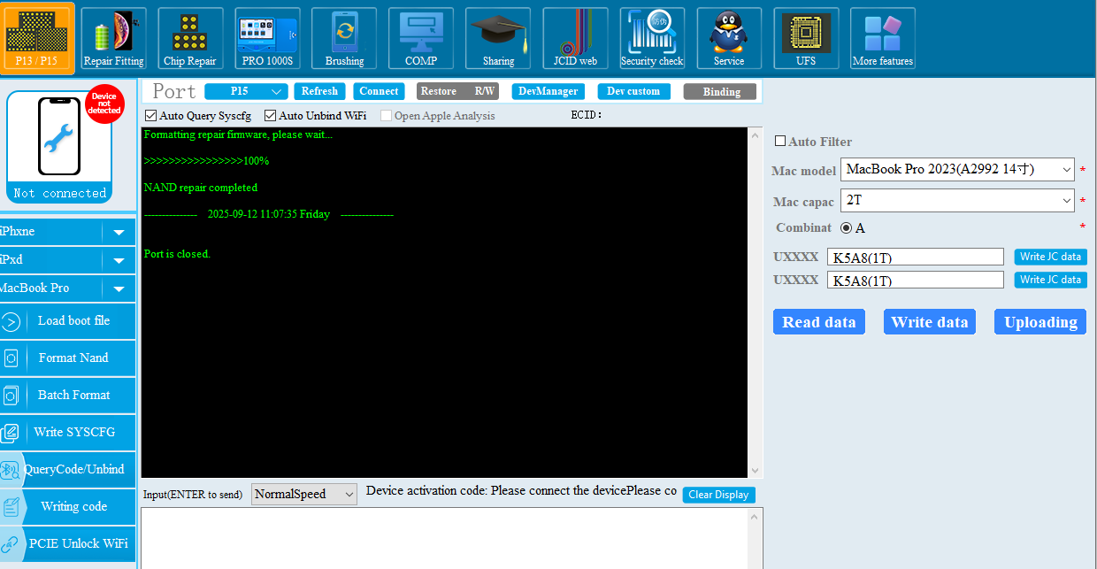Click the NAND repair completed log line

201,188
